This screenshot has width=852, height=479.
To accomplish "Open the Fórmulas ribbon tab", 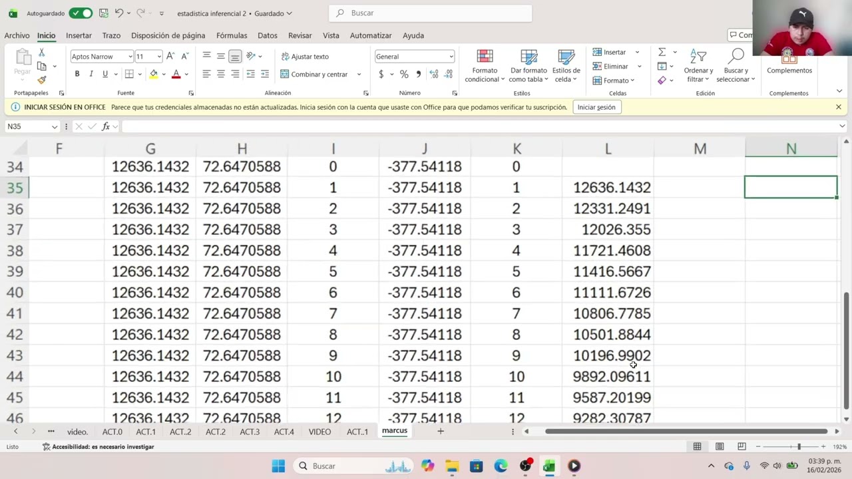I will tap(232, 35).
